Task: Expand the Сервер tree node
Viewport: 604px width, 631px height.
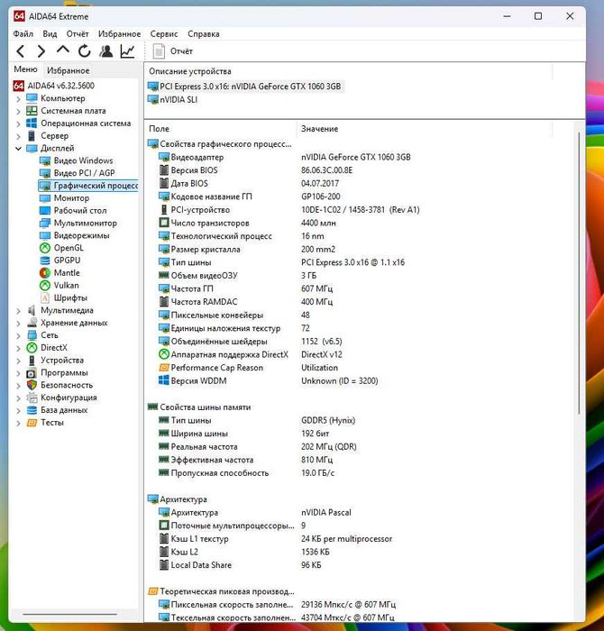Action: [x=18, y=136]
